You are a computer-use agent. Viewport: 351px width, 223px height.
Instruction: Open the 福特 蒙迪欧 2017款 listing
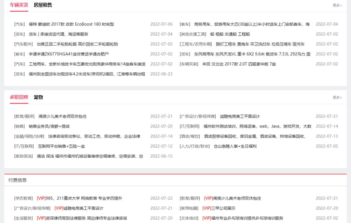[75, 24]
